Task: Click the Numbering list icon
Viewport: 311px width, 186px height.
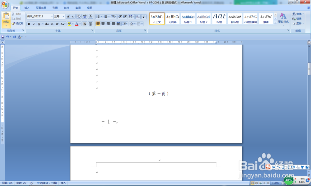Action: point(105,17)
